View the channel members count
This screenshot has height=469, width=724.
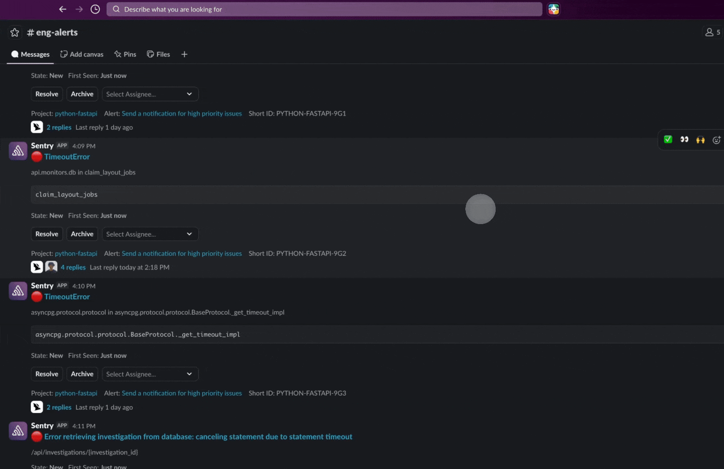point(713,32)
